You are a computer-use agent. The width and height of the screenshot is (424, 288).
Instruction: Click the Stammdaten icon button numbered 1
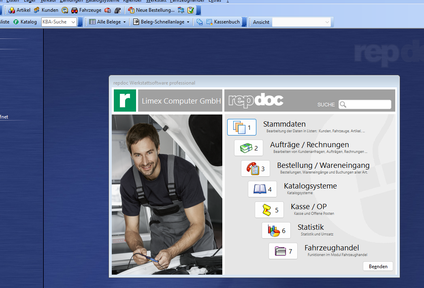coord(242,127)
